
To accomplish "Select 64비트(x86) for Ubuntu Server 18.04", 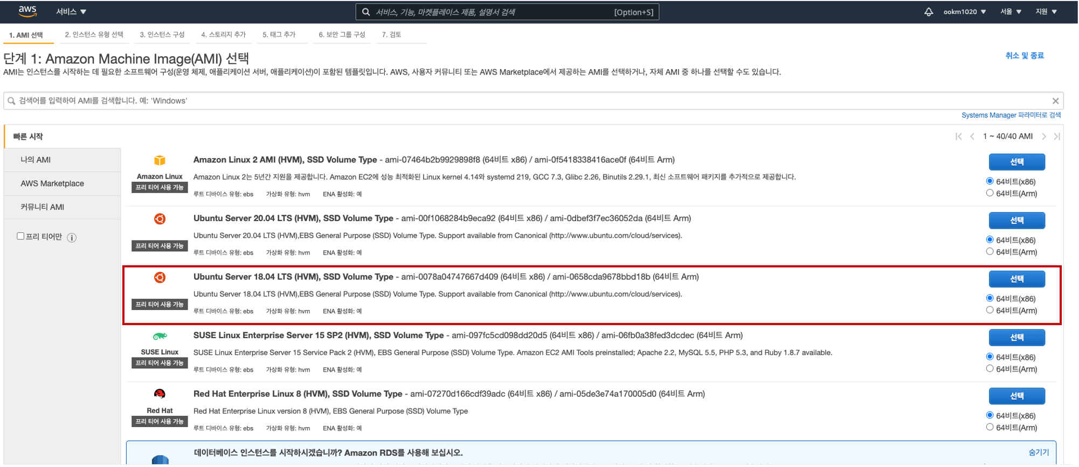I will pyautogui.click(x=990, y=298).
